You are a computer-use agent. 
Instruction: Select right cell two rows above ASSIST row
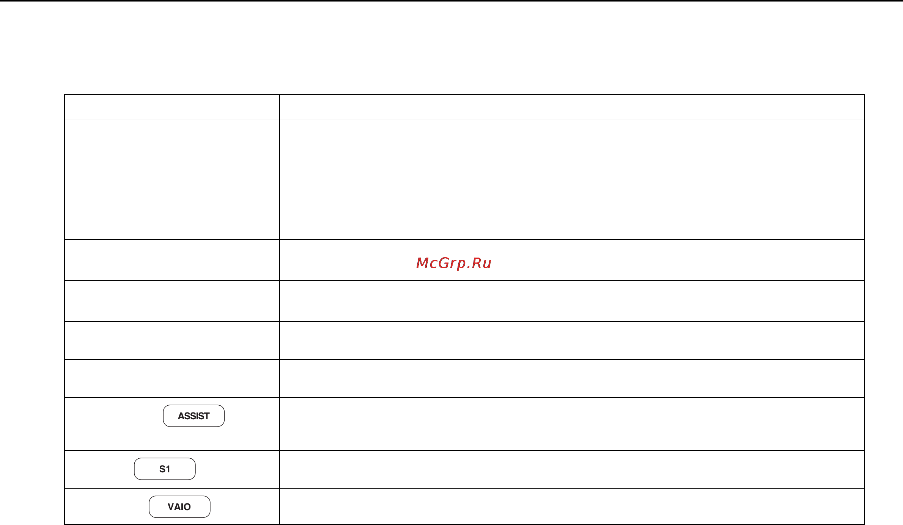572,341
